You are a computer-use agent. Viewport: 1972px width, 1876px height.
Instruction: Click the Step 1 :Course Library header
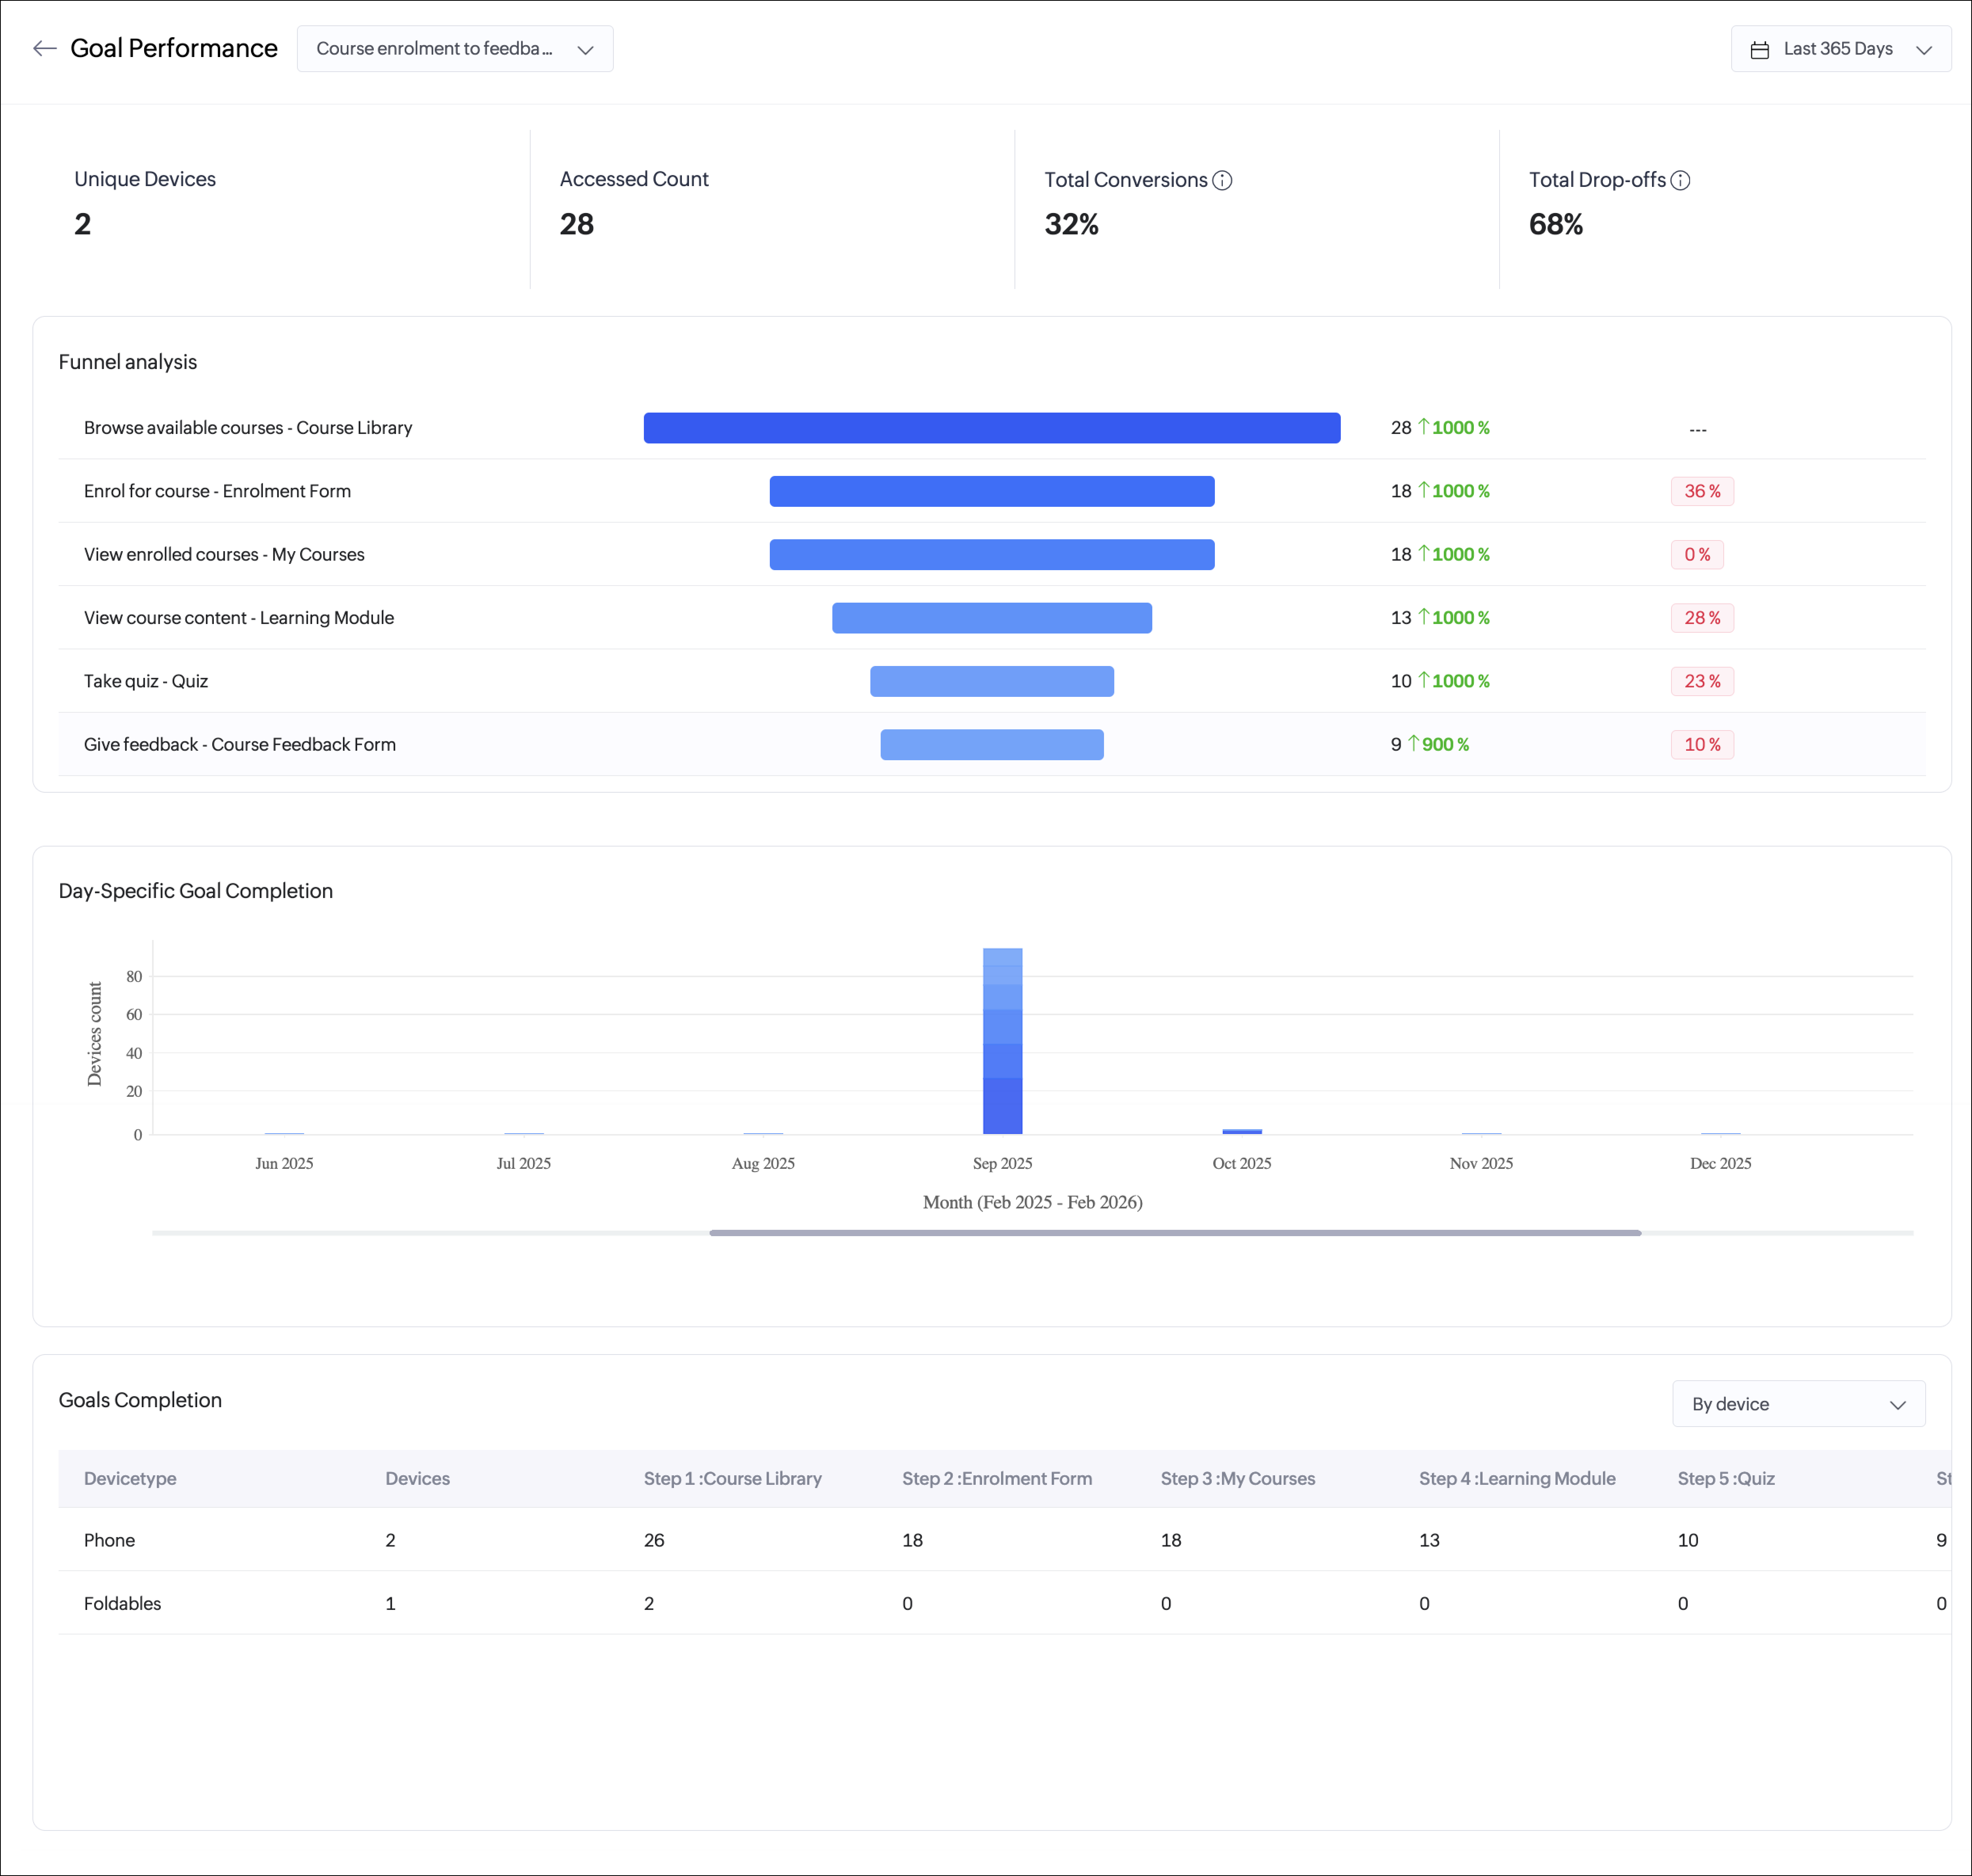[x=732, y=1478]
